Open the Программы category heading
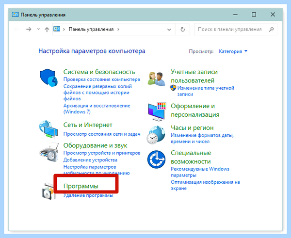Image resolution: width=291 pixels, height=238 pixels. (x=81, y=186)
